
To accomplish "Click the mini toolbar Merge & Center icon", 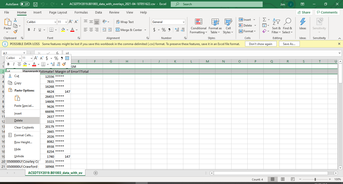I will click(67, 58).
